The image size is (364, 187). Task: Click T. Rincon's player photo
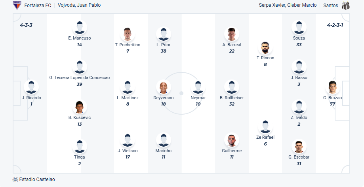click(x=265, y=48)
